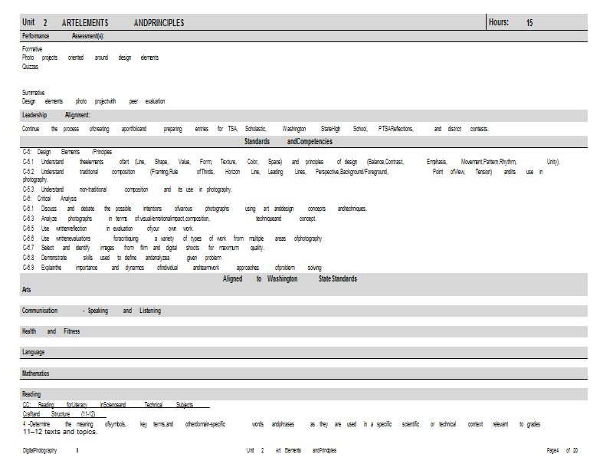The width and height of the screenshot is (613, 474).
Task: Click the page number "Page 4 of 20"
Action: point(562,450)
